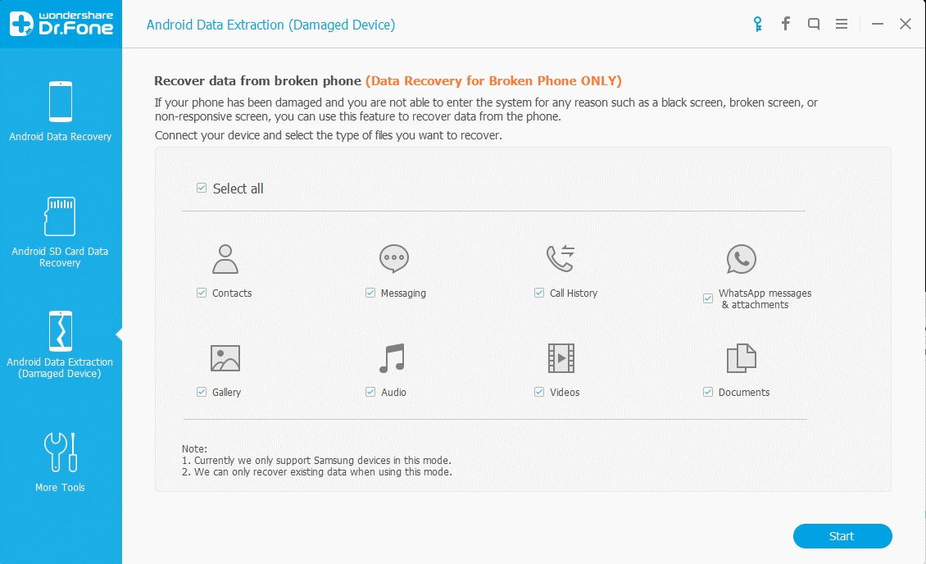Open the feedback chat icon

click(813, 24)
